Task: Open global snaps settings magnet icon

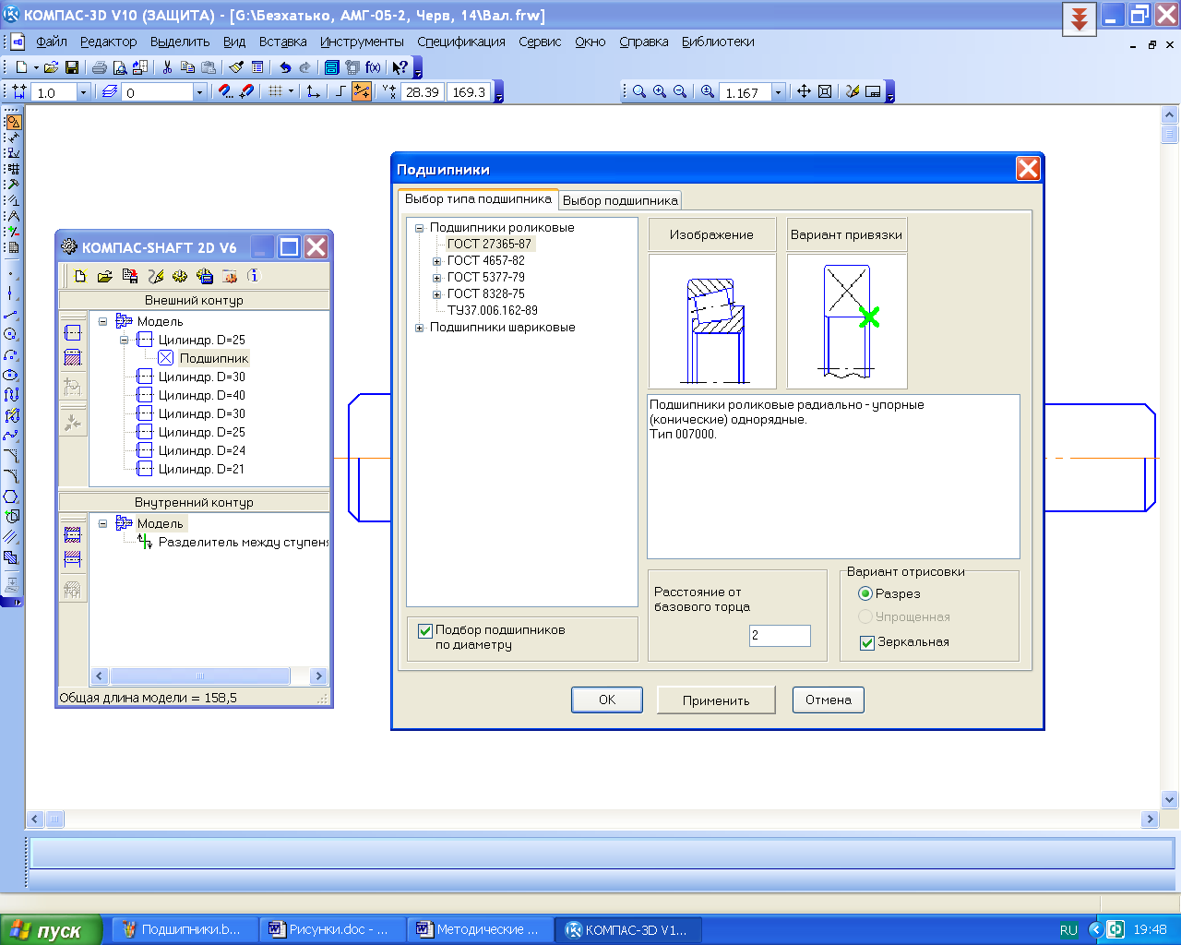Action: (x=225, y=92)
